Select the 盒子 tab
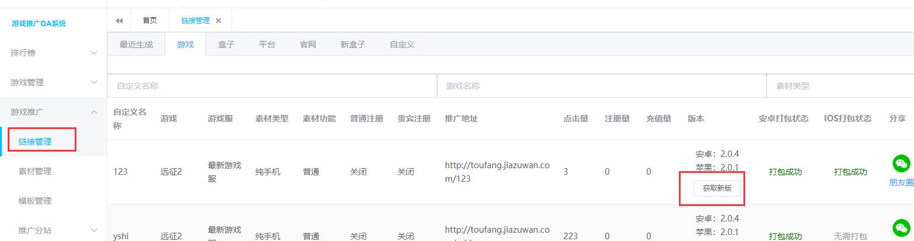The height and width of the screenshot is (241, 914). tap(226, 44)
